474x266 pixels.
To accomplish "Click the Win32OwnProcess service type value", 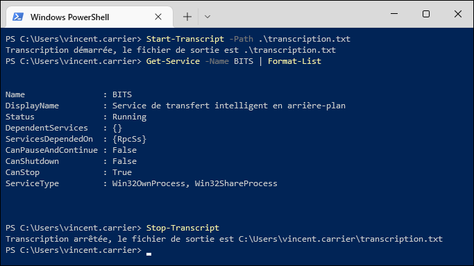I will [x=149, y=183].
